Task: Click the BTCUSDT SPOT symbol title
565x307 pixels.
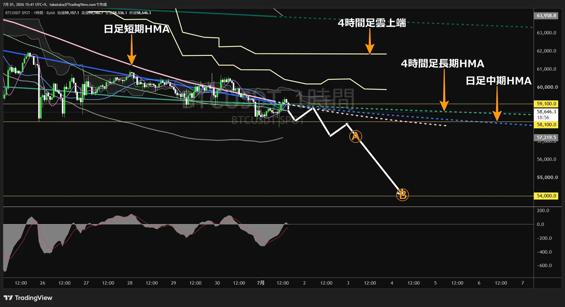Action: coord(18,13)
